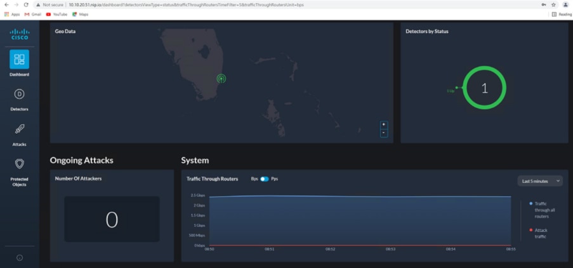
Task: Open the Gmail bookmark
Action: (x=32, y=14)
